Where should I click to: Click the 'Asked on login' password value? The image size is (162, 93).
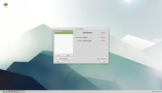[87, 41]
